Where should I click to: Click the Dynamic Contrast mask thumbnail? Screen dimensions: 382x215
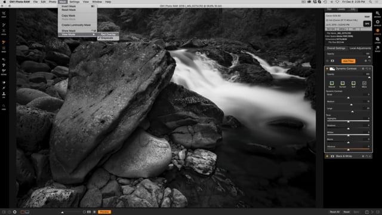click(332, 69)
